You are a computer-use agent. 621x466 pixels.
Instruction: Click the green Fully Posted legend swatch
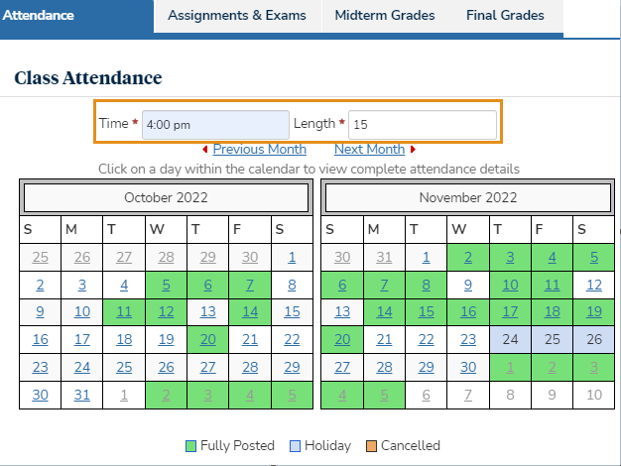click(190, 446)
